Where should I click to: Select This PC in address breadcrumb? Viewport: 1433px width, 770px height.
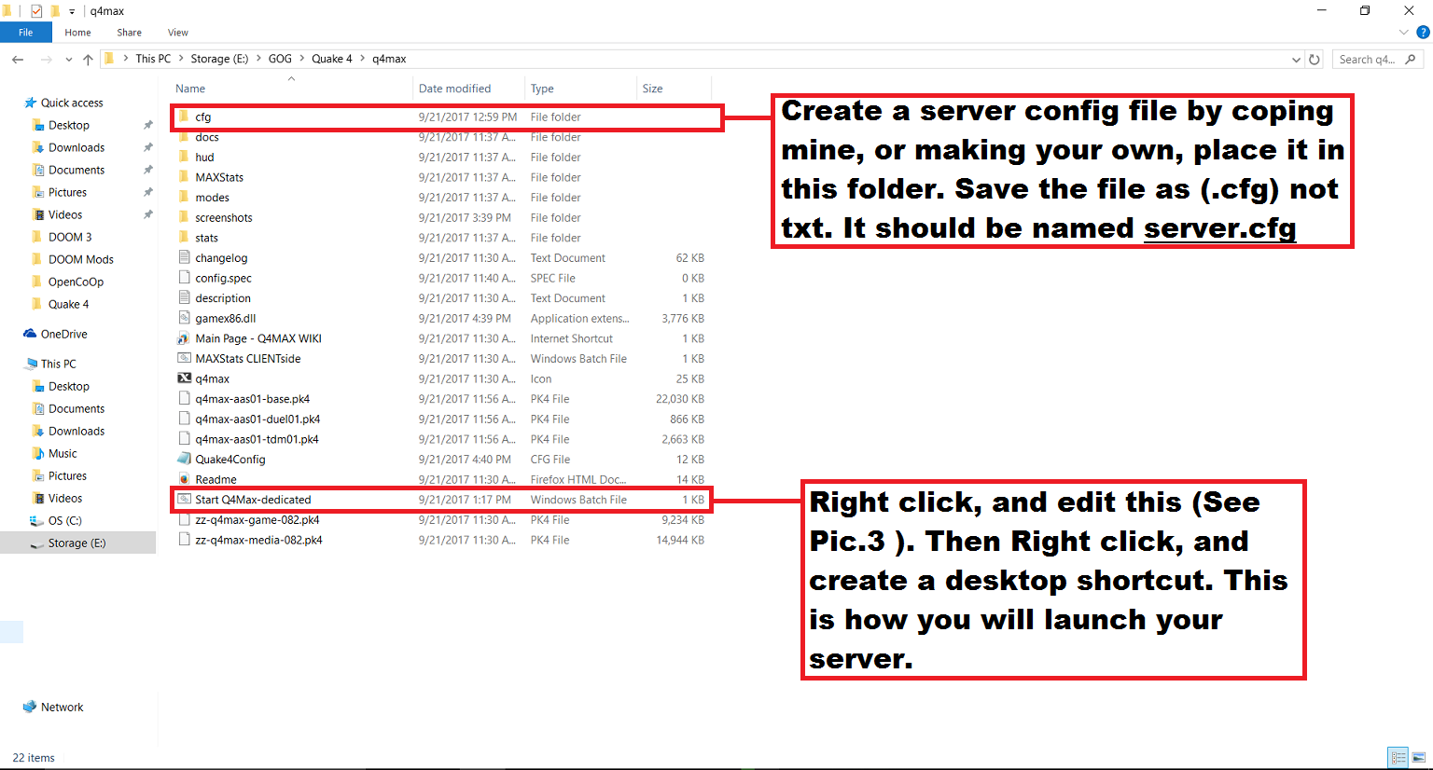(x=153, y=59)
